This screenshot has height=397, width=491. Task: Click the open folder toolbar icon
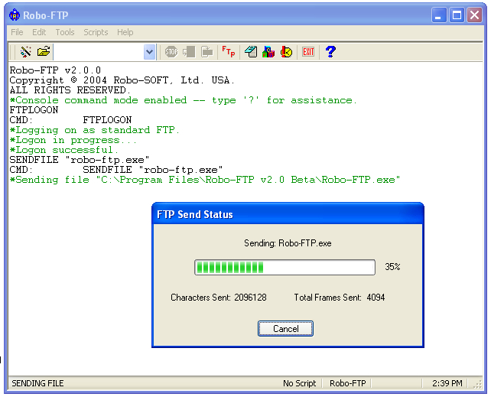click(x=44, y=52)
